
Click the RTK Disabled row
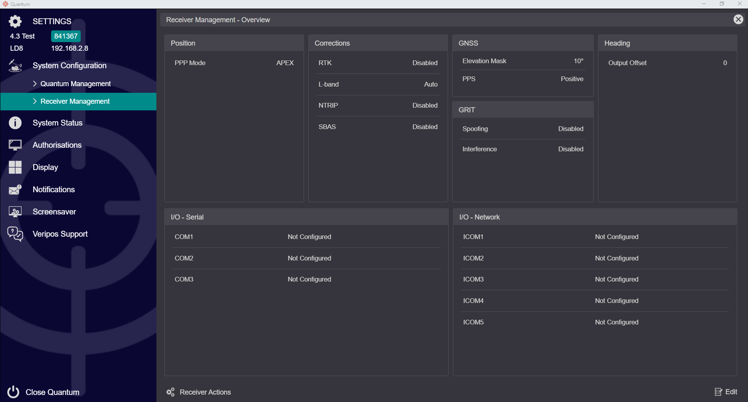(x=378, y=63)
